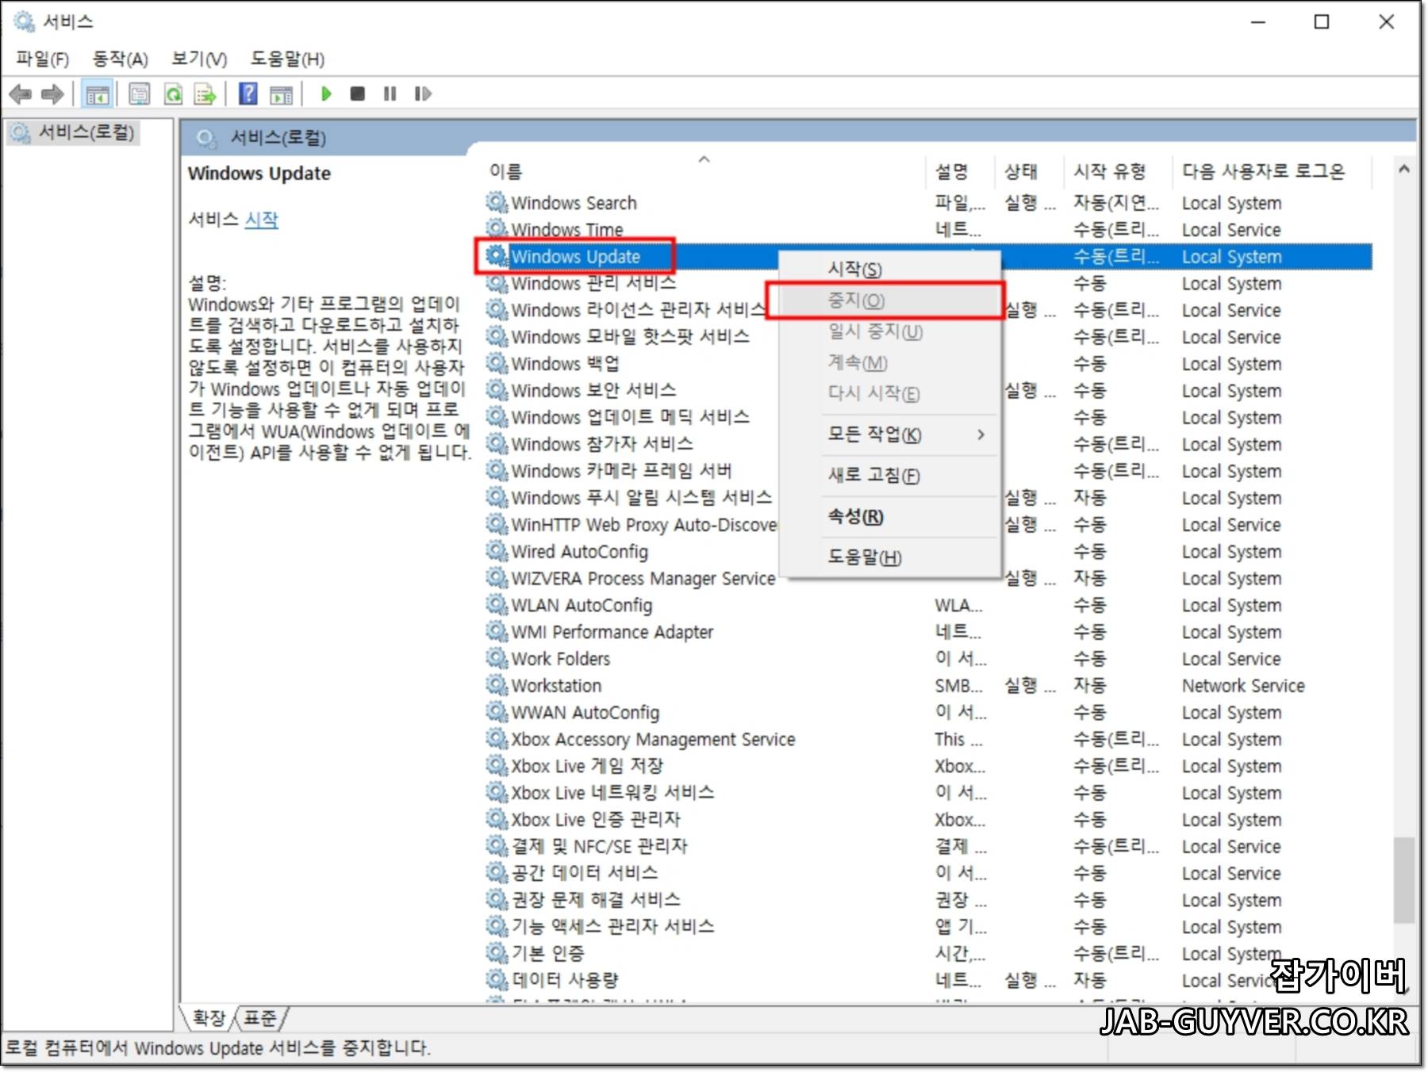Click the Back arrow toolbar icon
Viewport: 1428px width, 1072px height.
pos(20,94)
